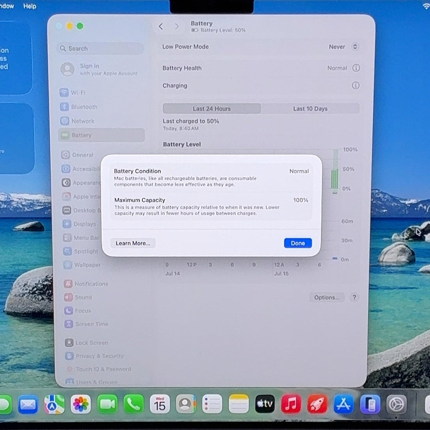Launch the Music app from the dock
This screenshot has height=430, width=430.
(x=291, y=404)
